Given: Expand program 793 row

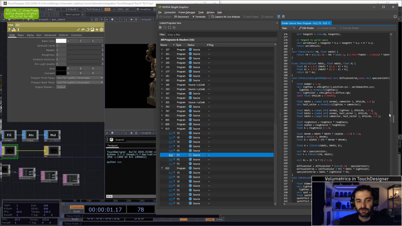Looking at the screenshot, I should point(162,107).
